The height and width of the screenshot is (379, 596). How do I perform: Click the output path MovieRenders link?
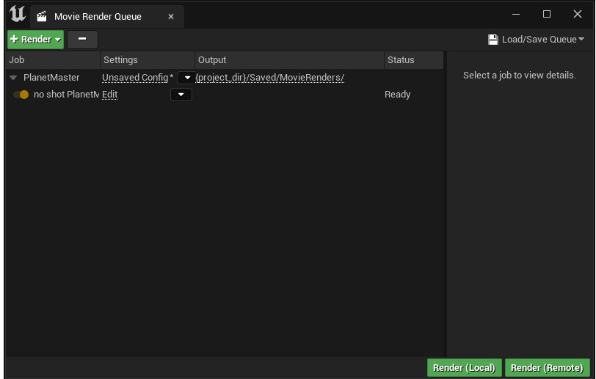pyautogui.click(x=270, y=78)
